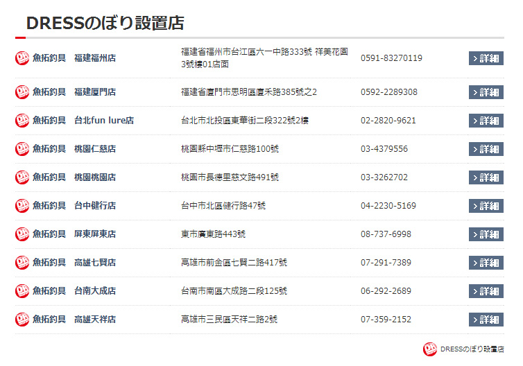
Task: Click DRESS logo icon beside 福建福州店
Action: pos(22,58)
